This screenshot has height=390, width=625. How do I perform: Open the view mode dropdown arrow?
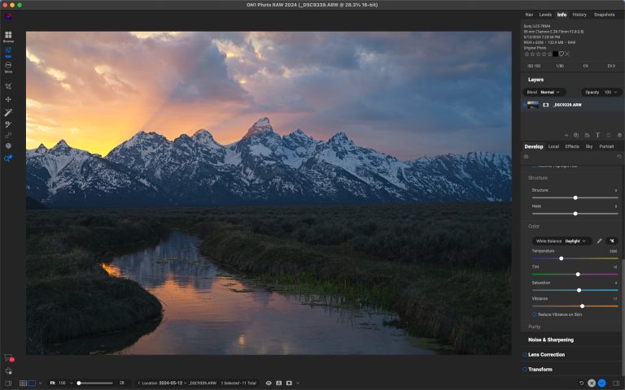tap(40, 383)
